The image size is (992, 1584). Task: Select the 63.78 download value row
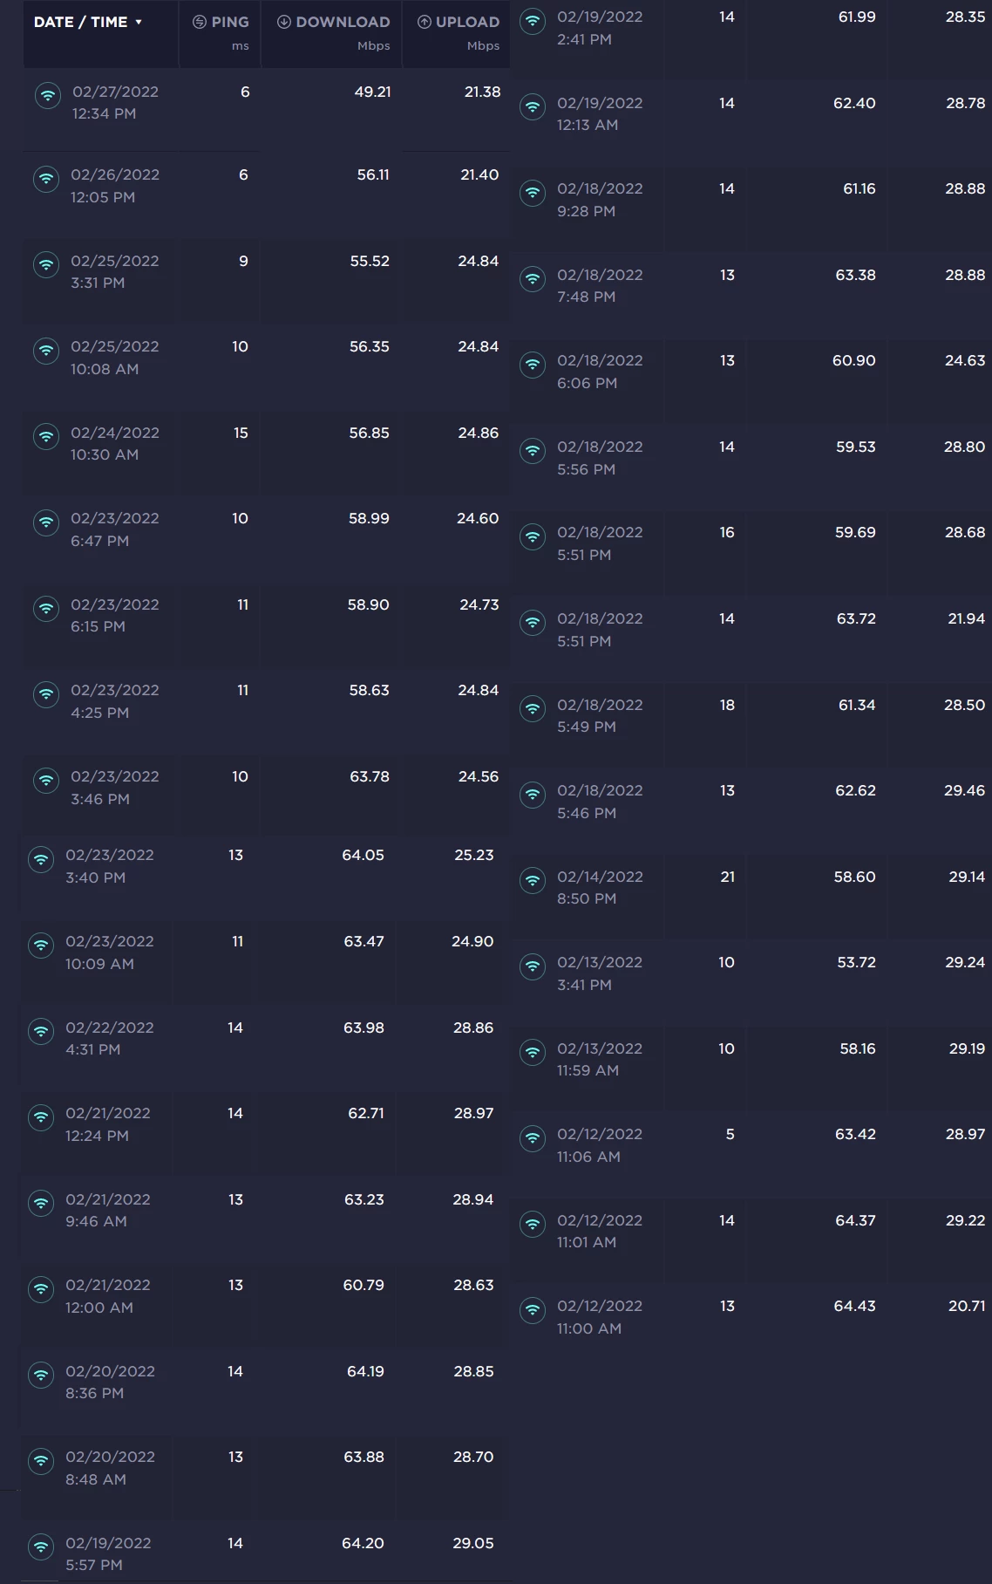coord(370,776)
